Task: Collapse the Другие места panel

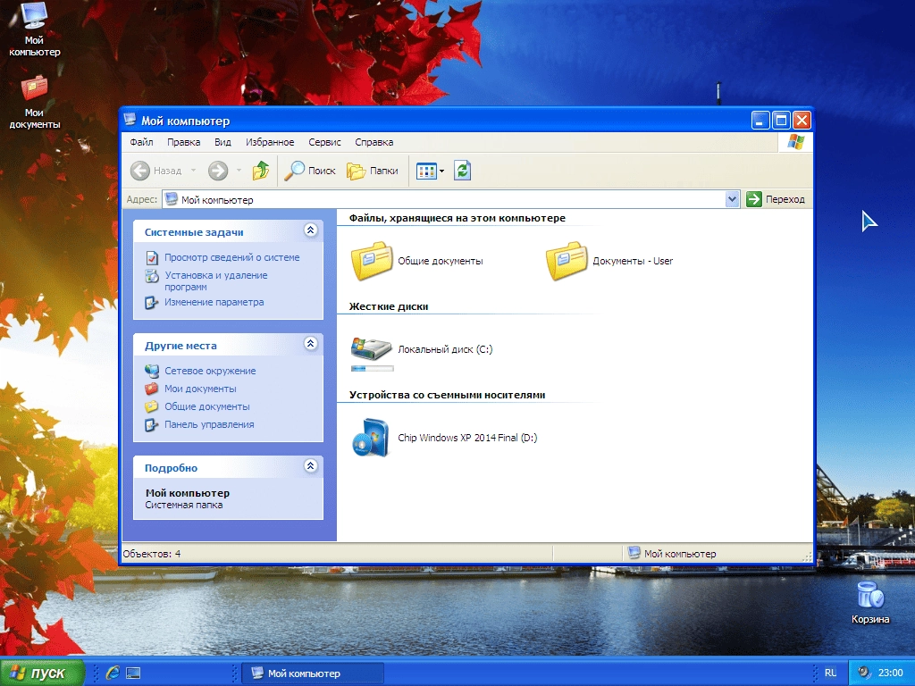Action: pos(310,344)
